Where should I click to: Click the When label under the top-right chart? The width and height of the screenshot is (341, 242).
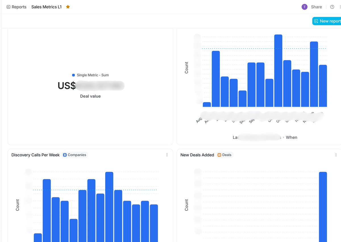coord(292,137)
